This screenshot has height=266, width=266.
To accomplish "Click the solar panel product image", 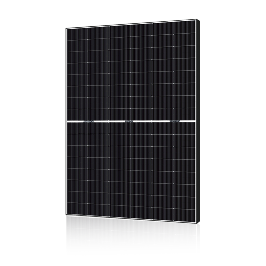I will [x=133, y=121].
